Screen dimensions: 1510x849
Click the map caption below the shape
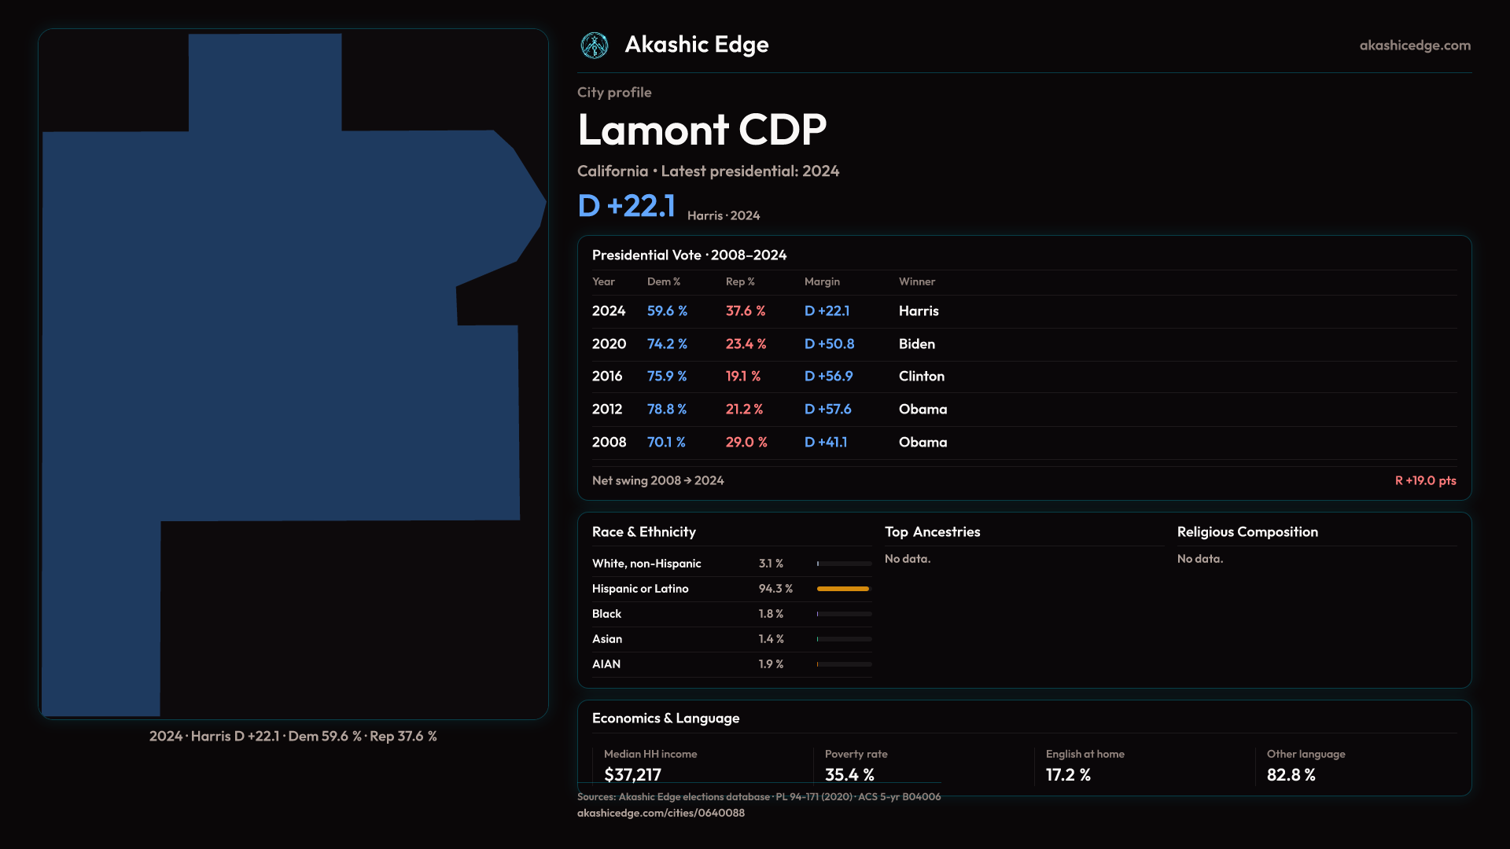[293, 737]
